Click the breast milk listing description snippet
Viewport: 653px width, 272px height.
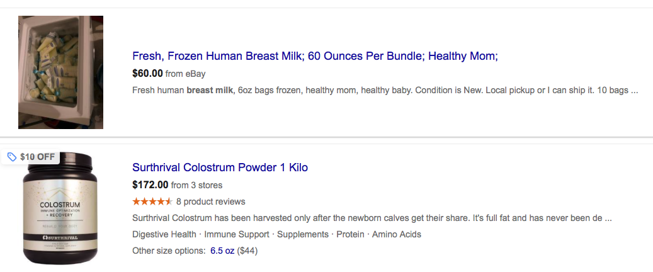385,91
